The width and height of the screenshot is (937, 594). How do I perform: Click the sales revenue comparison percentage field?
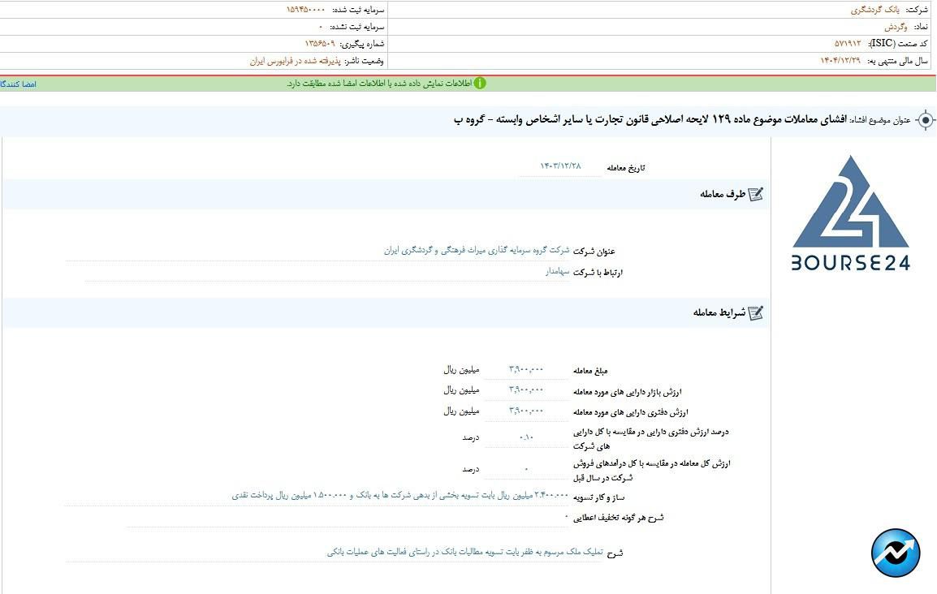point(526,469)
